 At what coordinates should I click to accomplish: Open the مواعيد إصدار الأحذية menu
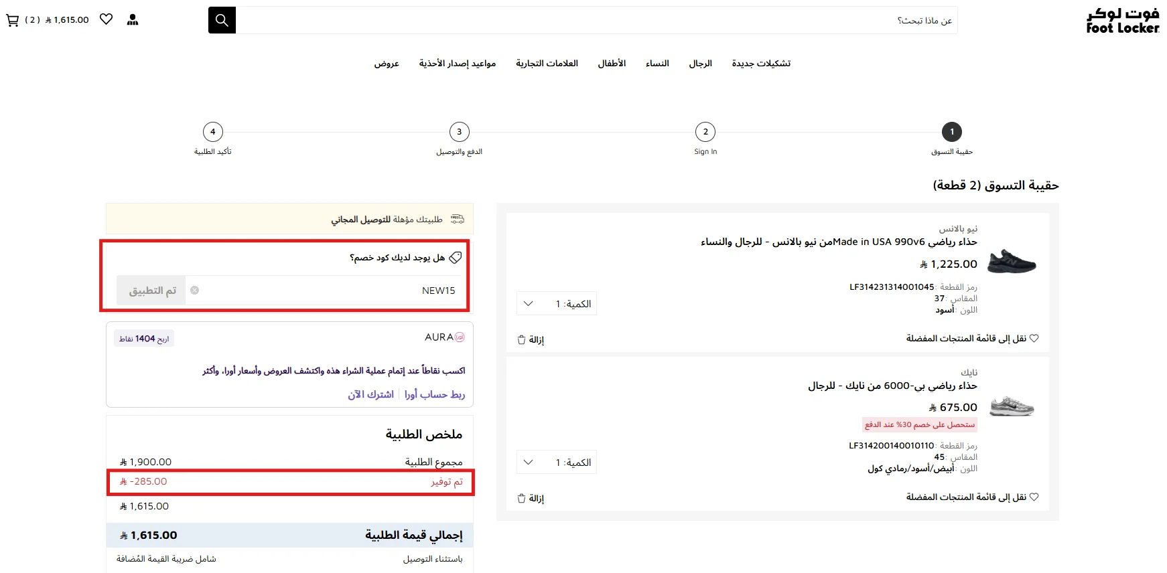(x=458, y=64)
